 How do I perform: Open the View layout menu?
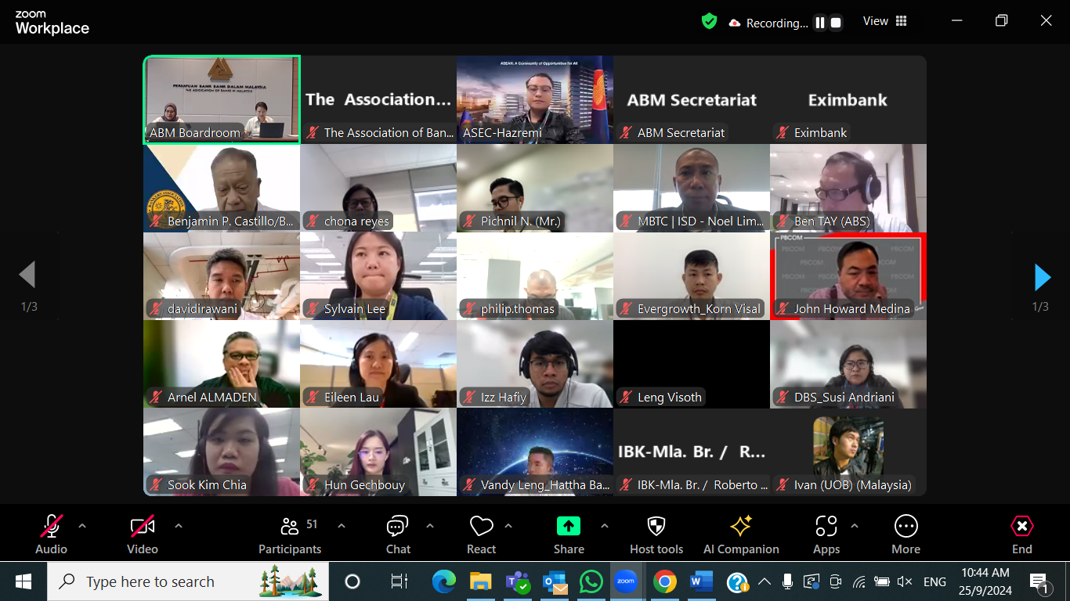click(x=885, y=21)
